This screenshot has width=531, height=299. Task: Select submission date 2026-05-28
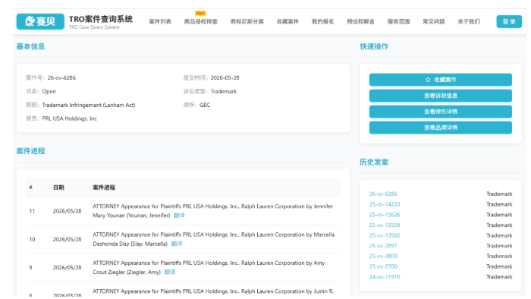pos(225,77)
